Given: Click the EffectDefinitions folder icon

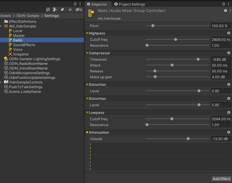Looking at the screenshot, I should [x=6, y=21].
